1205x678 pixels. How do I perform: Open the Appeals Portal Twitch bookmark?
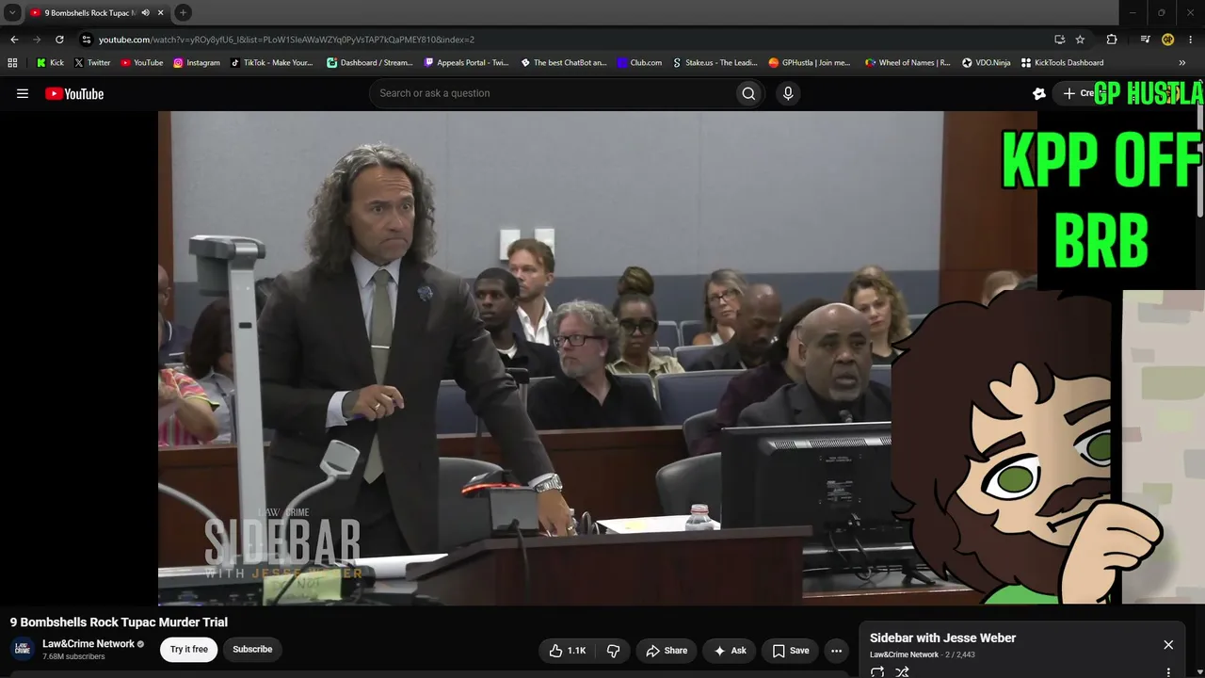coord(466,63)
